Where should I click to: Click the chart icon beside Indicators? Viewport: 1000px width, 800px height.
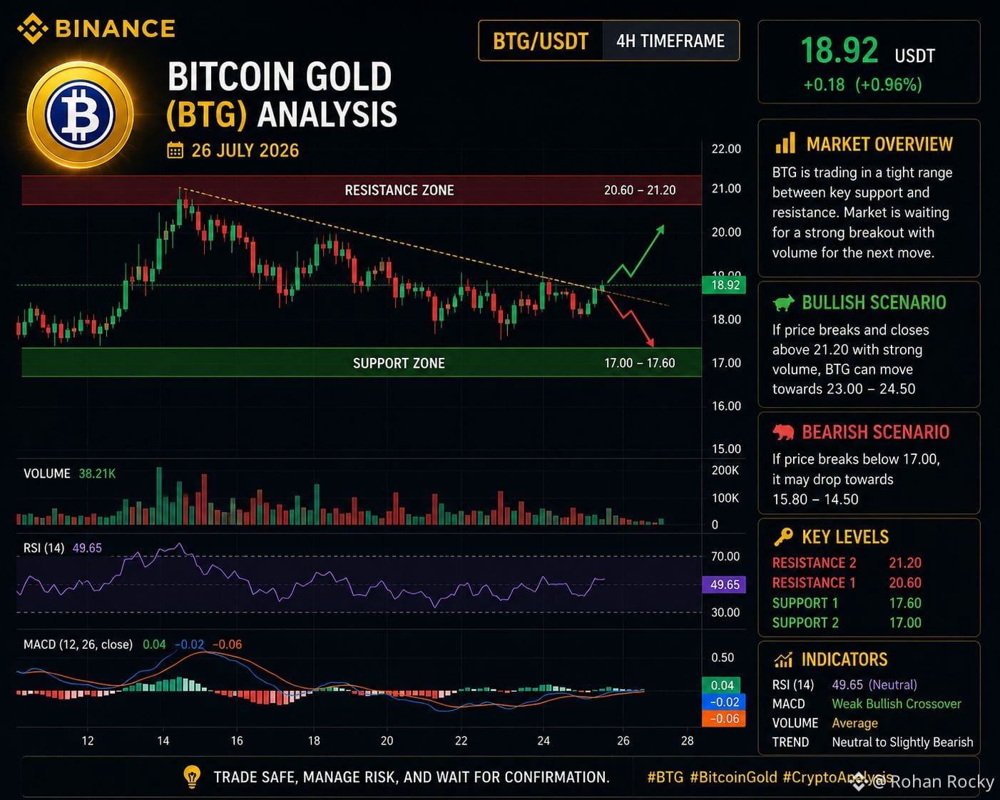[x=783, y=660]
